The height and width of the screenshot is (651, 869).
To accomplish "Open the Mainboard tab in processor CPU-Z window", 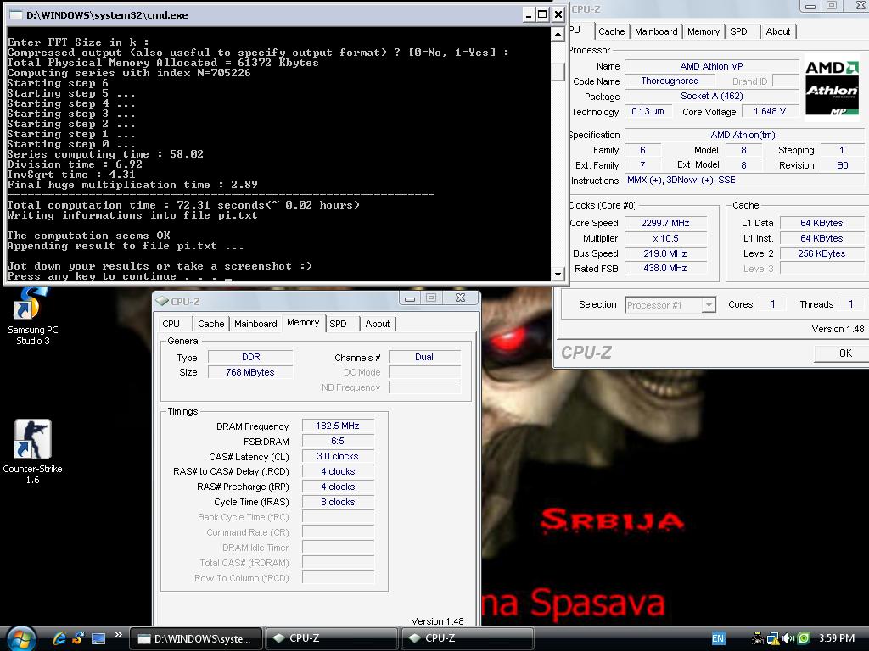I will click(656, 31).
